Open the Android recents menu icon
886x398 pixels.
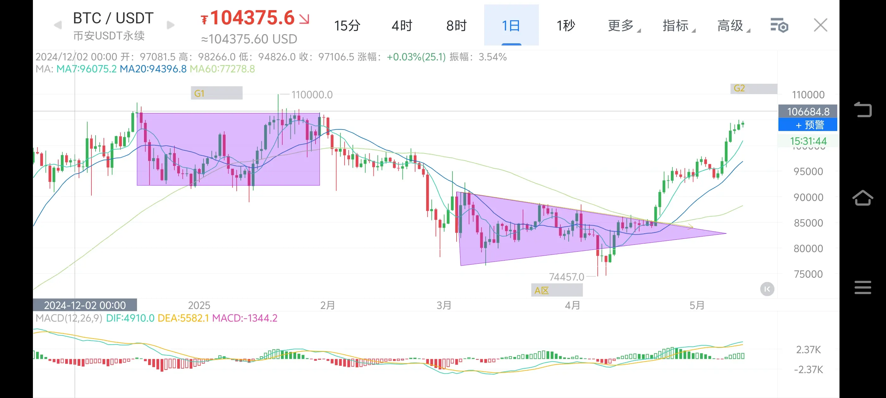(863, 287)
